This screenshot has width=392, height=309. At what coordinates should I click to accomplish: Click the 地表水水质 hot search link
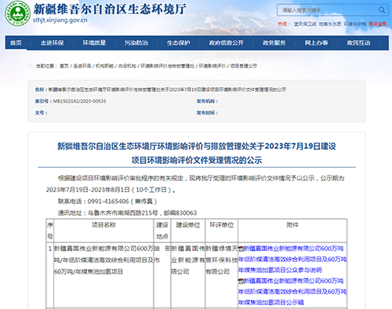(x=330, y=24)
